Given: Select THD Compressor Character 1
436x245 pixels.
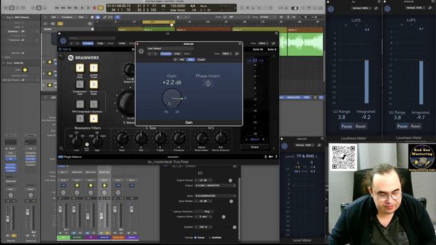Looking at the screenshot, I should (80, 104).
